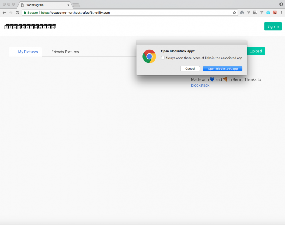Switch to the Friends Pictures tab
The width and height of the screenshot is (285, 225).
pos(65,52)
